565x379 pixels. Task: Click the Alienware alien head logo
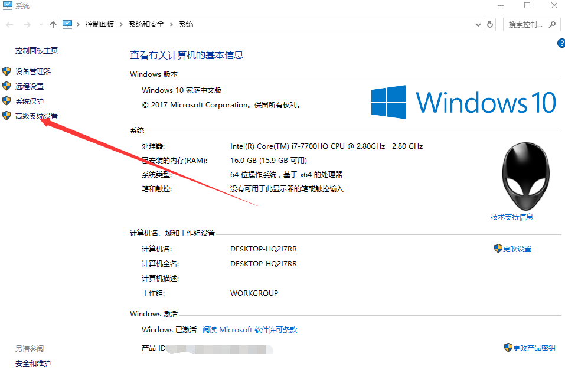[525, 176]
